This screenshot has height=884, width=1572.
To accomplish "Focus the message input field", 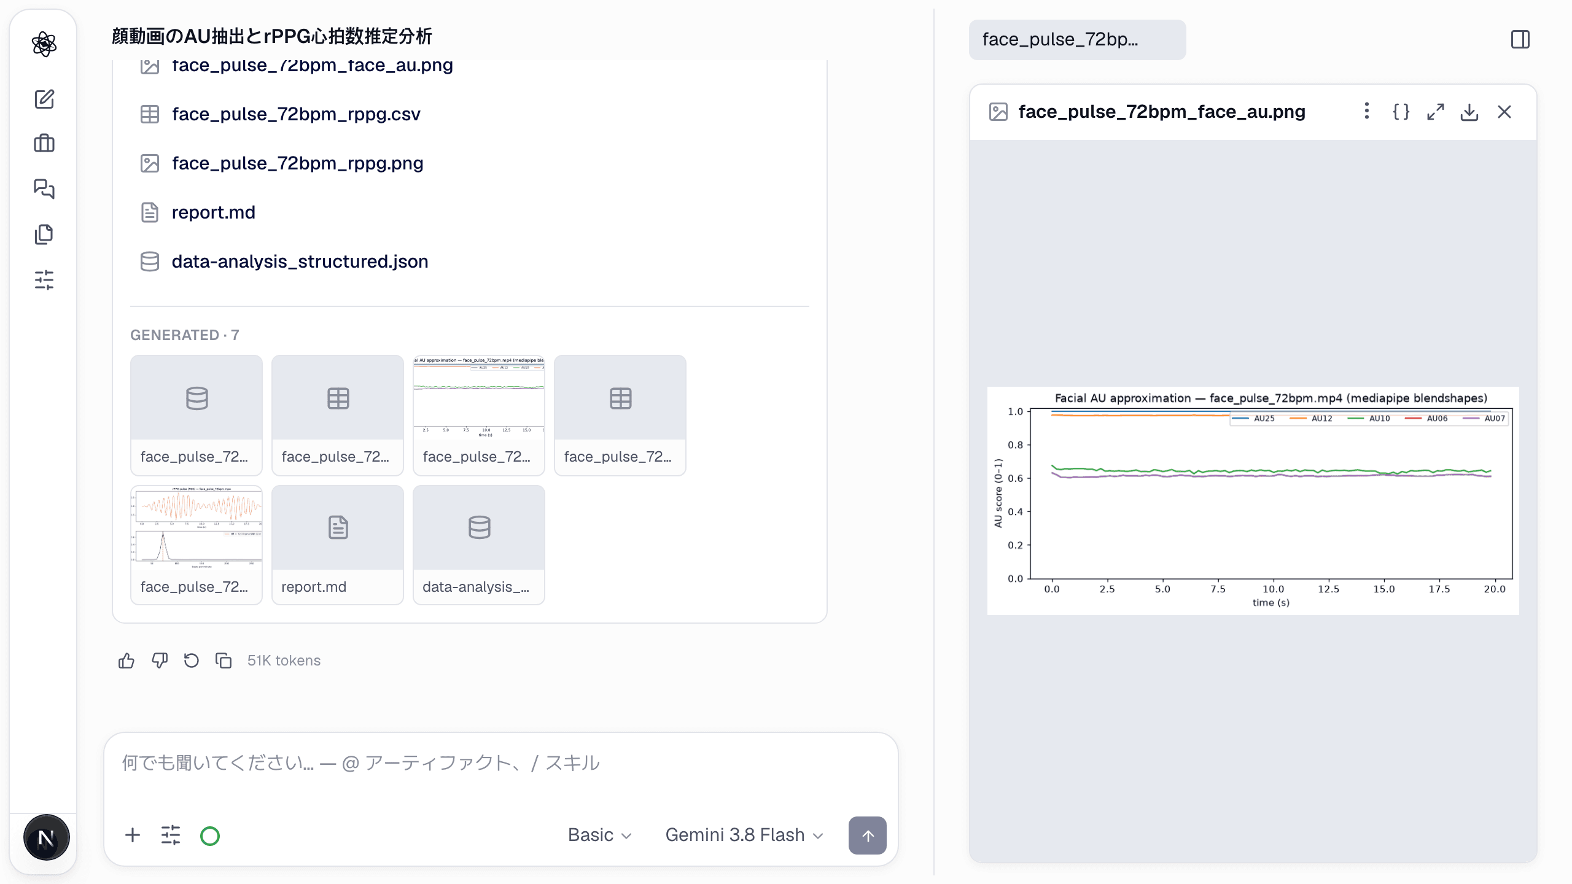I will click(x=501, y=764).
